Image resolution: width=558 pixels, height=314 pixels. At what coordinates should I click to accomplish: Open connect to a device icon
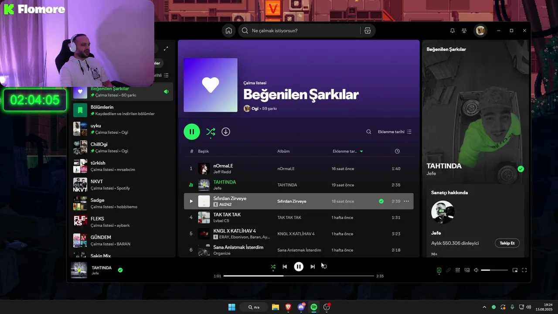pos(467,270)
